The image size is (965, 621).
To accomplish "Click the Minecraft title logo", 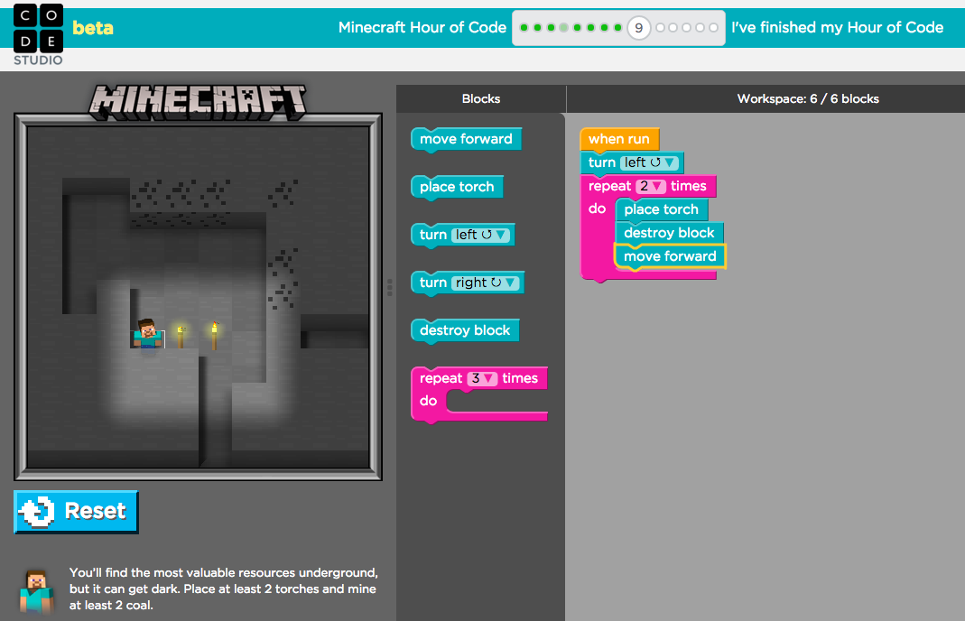I will tap(198, 102).
